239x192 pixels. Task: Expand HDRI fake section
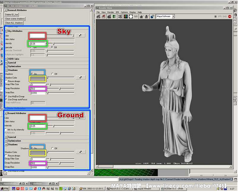coord(6,59)
